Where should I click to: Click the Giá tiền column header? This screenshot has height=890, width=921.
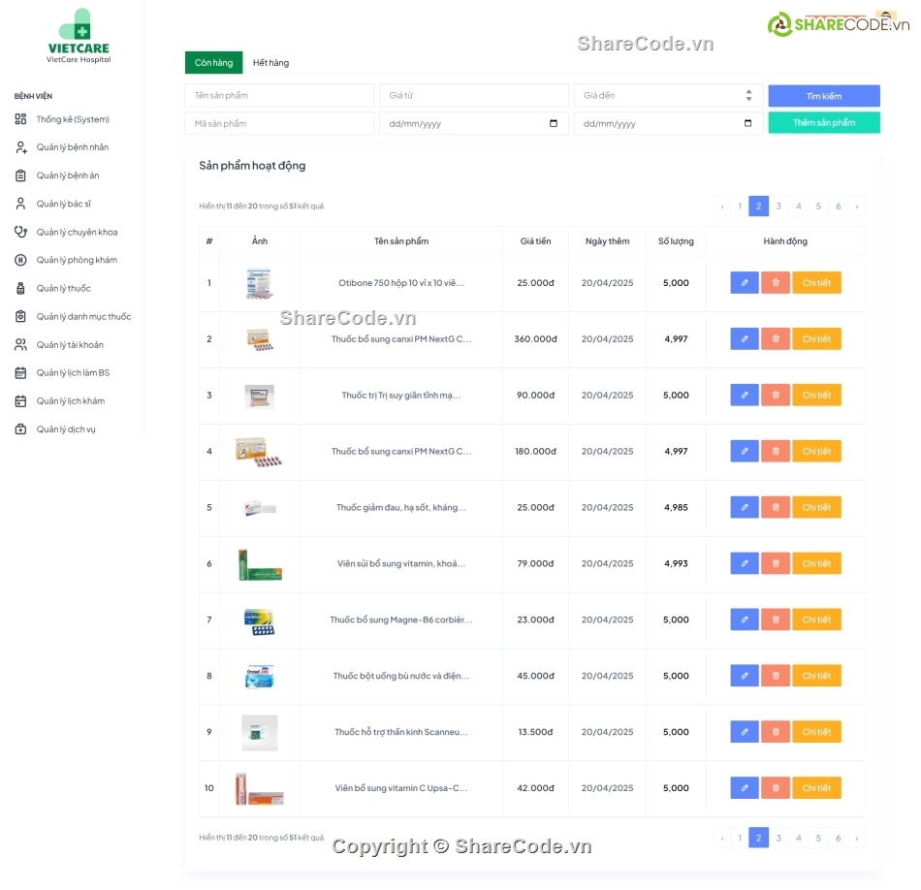536,240
